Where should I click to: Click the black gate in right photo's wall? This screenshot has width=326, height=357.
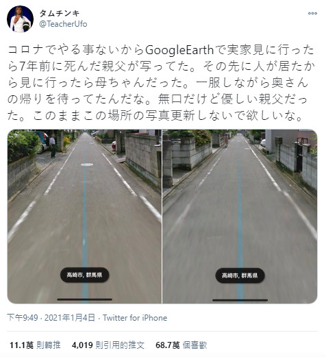pyautogui.click(x=299, y=158)
